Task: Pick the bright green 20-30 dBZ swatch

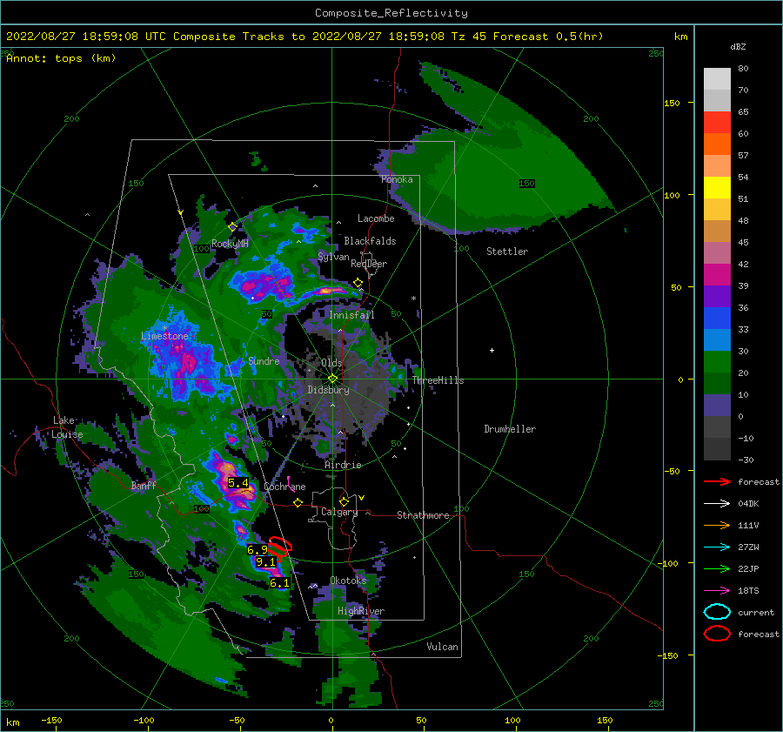Action: point(717,362)
